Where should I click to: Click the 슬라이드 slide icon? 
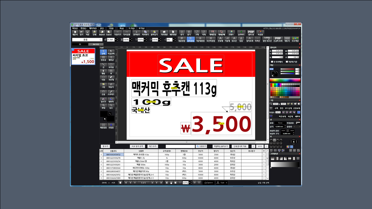point(242,33)
